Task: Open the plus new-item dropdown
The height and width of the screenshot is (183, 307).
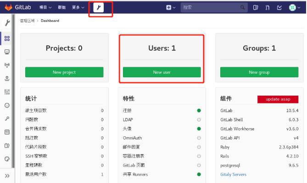Action: pos(171,8)
